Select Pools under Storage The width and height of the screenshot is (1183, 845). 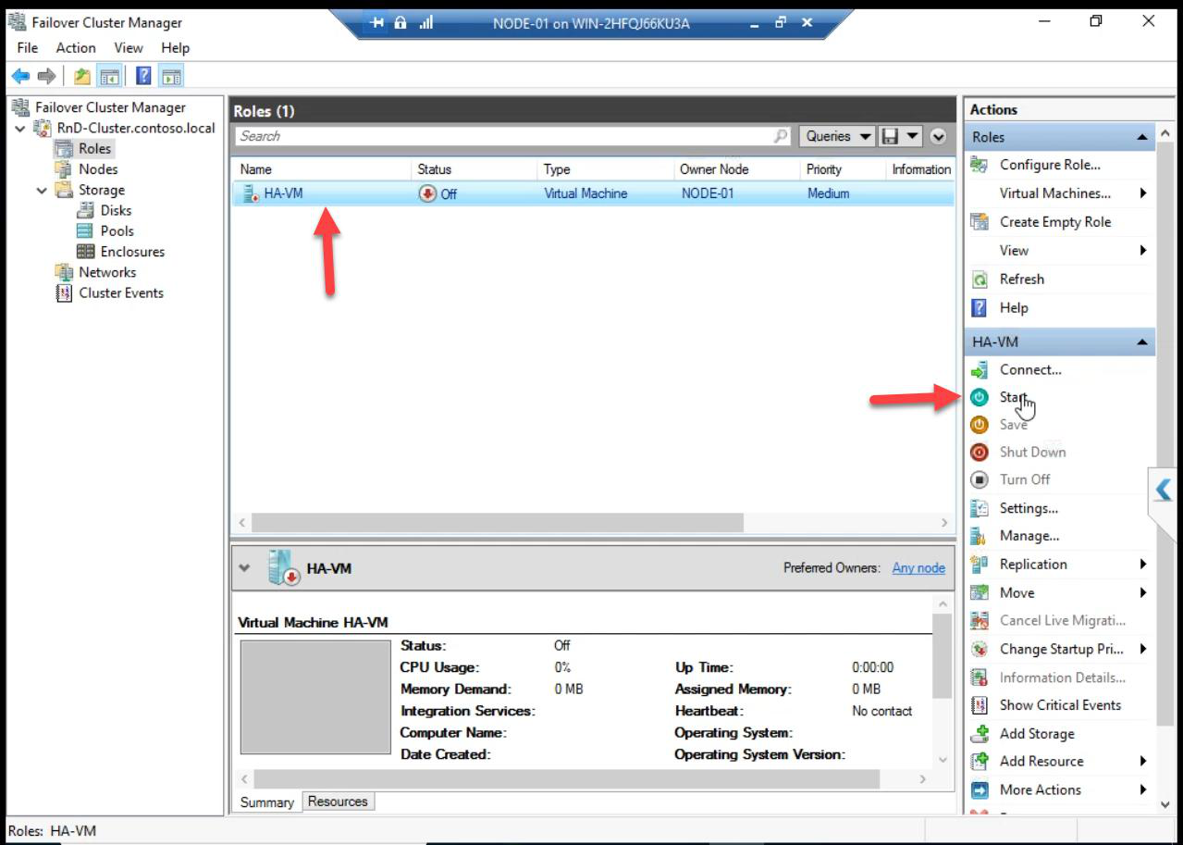[x=117, y=231]
